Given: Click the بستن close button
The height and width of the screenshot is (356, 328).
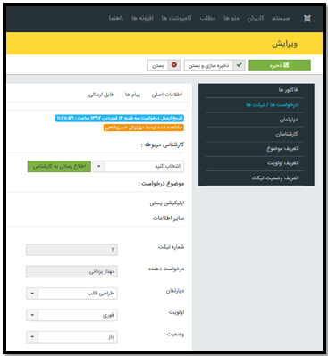Looking at the screenshot, I should click(x=164, y=65).
